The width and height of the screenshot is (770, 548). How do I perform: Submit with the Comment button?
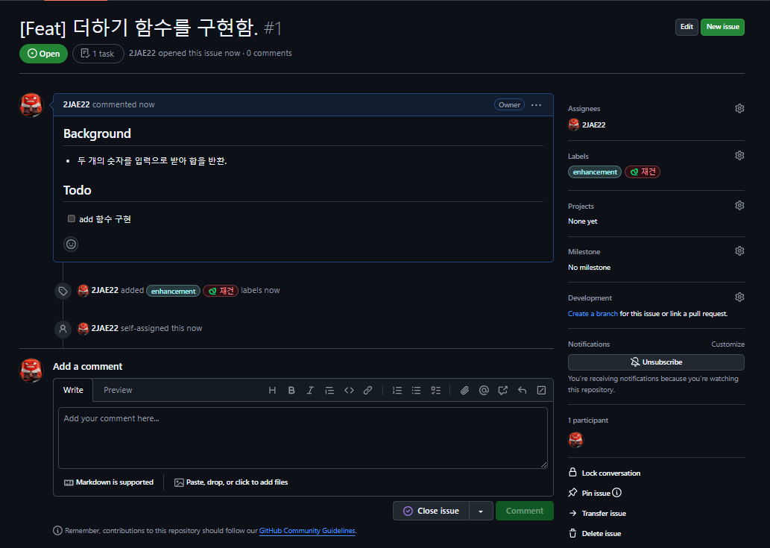(525, 511)
